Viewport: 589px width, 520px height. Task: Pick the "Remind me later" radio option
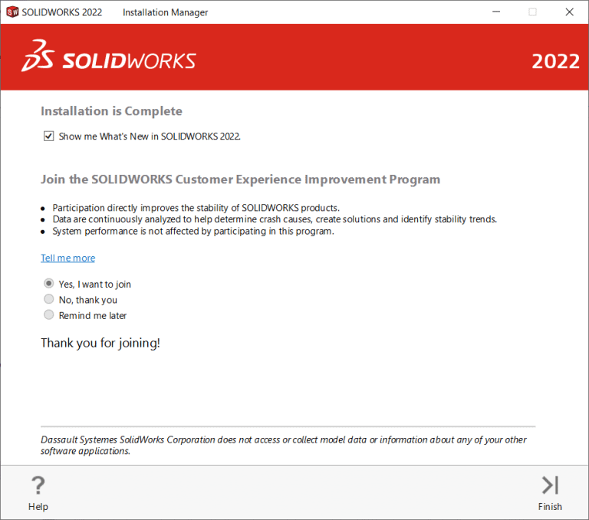pyautogui.click(x=49, y=315)
